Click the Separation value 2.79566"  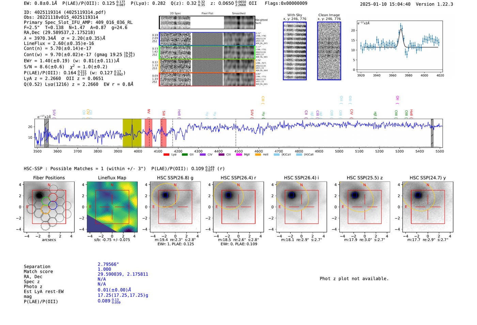click(x=108, y=264)
